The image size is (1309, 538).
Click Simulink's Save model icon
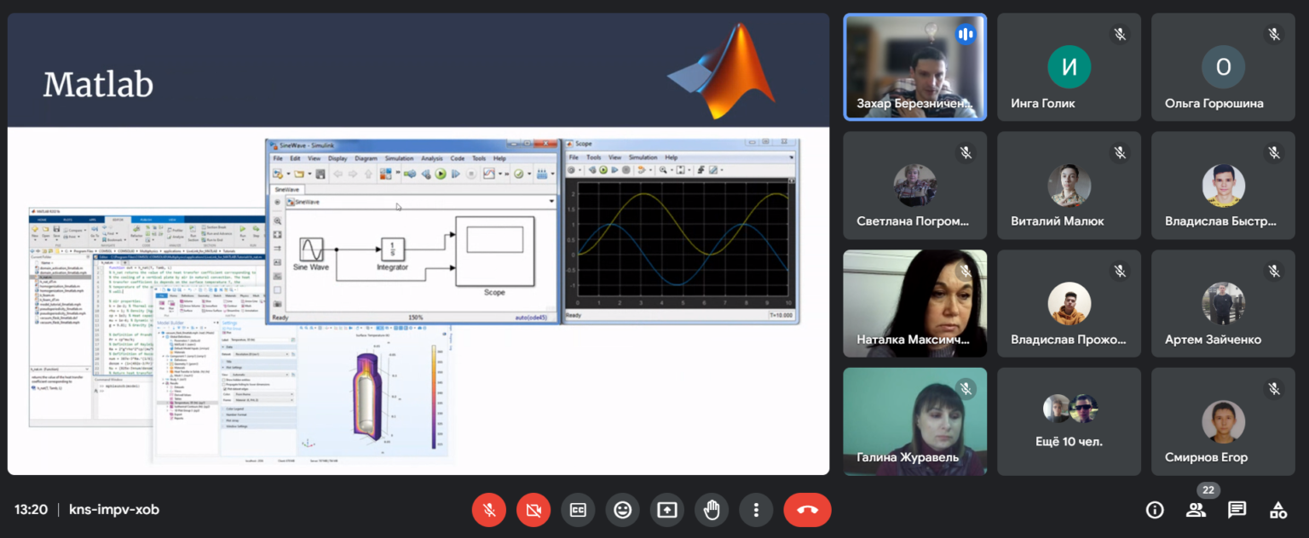tap(320, 174)
